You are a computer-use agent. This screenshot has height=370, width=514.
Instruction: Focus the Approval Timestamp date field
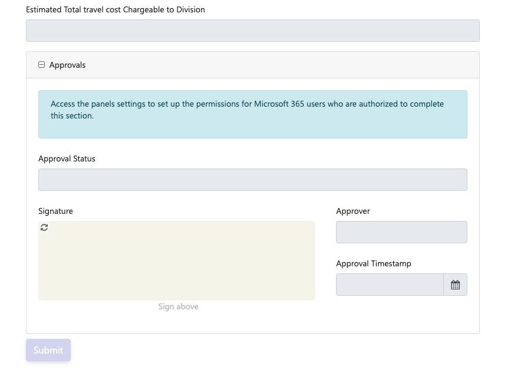coord(389,285)
